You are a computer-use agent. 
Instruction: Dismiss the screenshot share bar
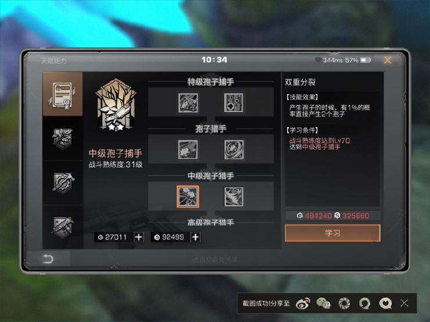pos(404,303)
